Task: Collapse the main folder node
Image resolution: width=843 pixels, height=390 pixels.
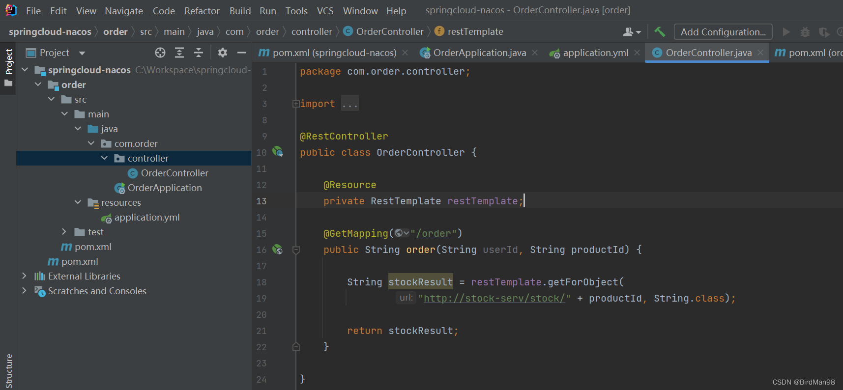Action: (x=64, y=114)
